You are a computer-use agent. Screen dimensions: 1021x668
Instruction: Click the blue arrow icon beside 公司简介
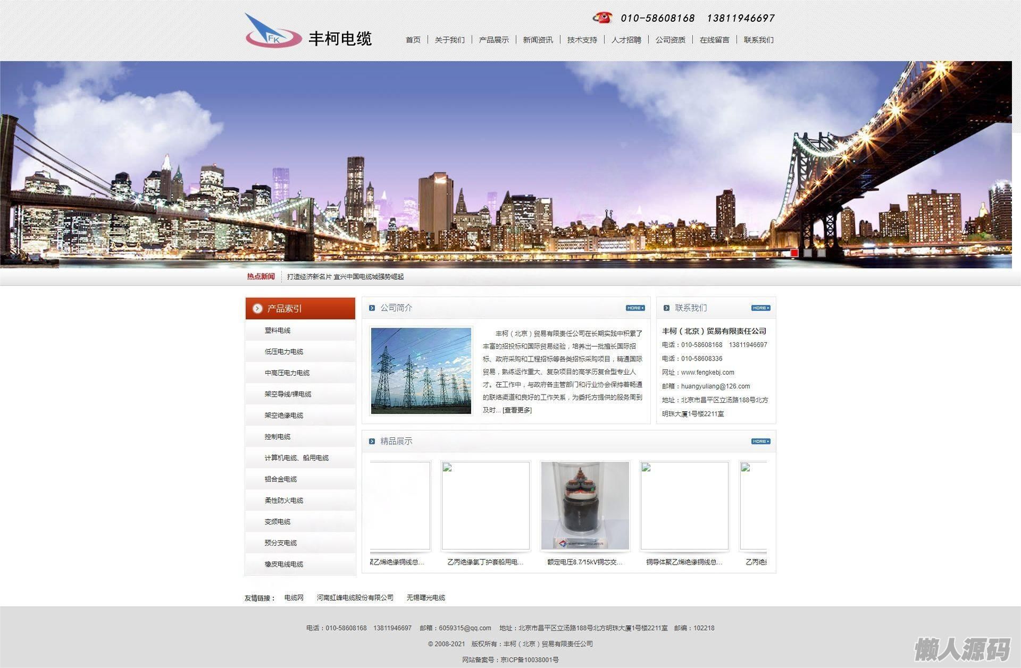click(372, 308)
